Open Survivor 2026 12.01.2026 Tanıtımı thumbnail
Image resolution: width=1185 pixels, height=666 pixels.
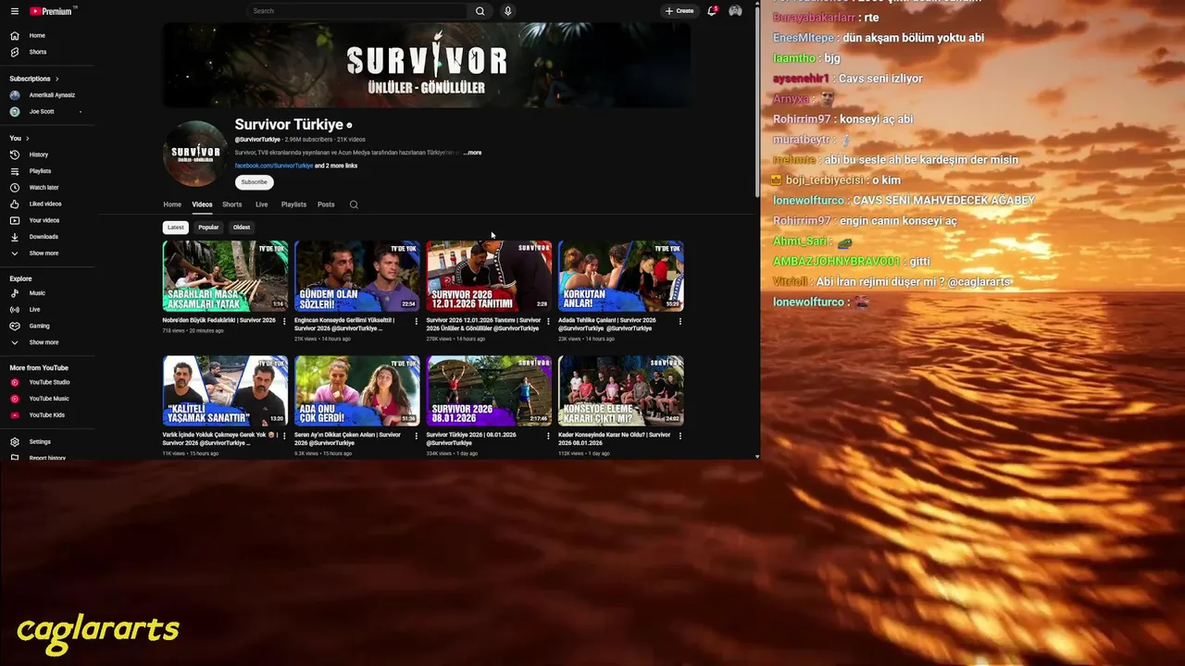(x=489, y=276)
